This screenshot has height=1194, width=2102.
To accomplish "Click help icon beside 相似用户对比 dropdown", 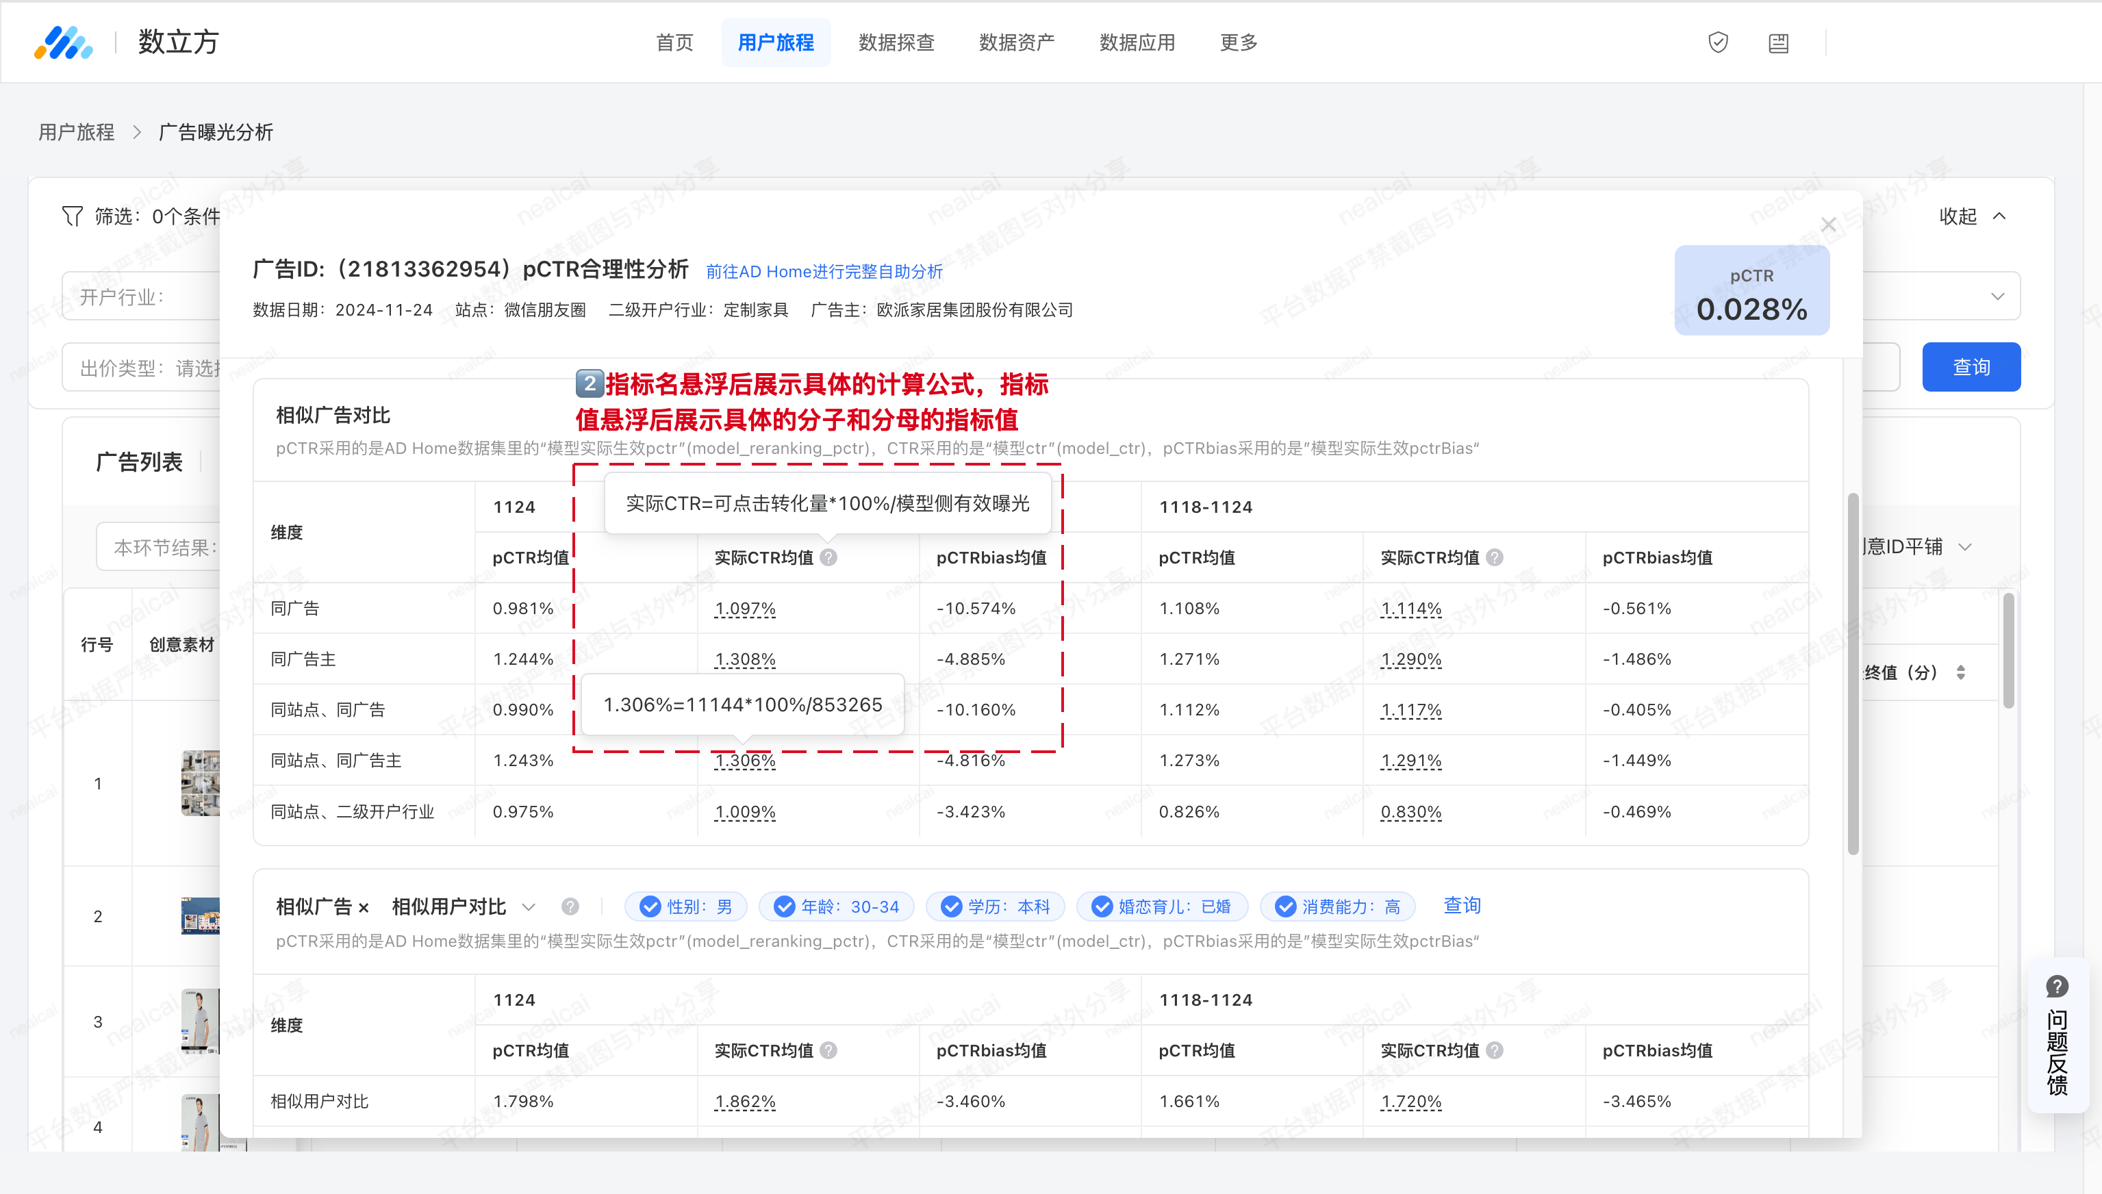I will pyautogui.click(x=570, y=906).
